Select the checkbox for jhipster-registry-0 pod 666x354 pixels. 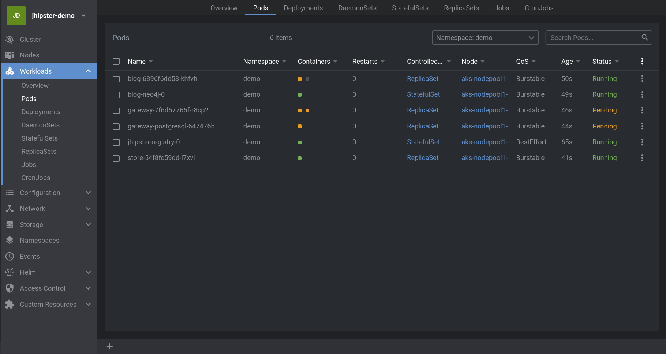pyautogui.click(x=116, y=142)
